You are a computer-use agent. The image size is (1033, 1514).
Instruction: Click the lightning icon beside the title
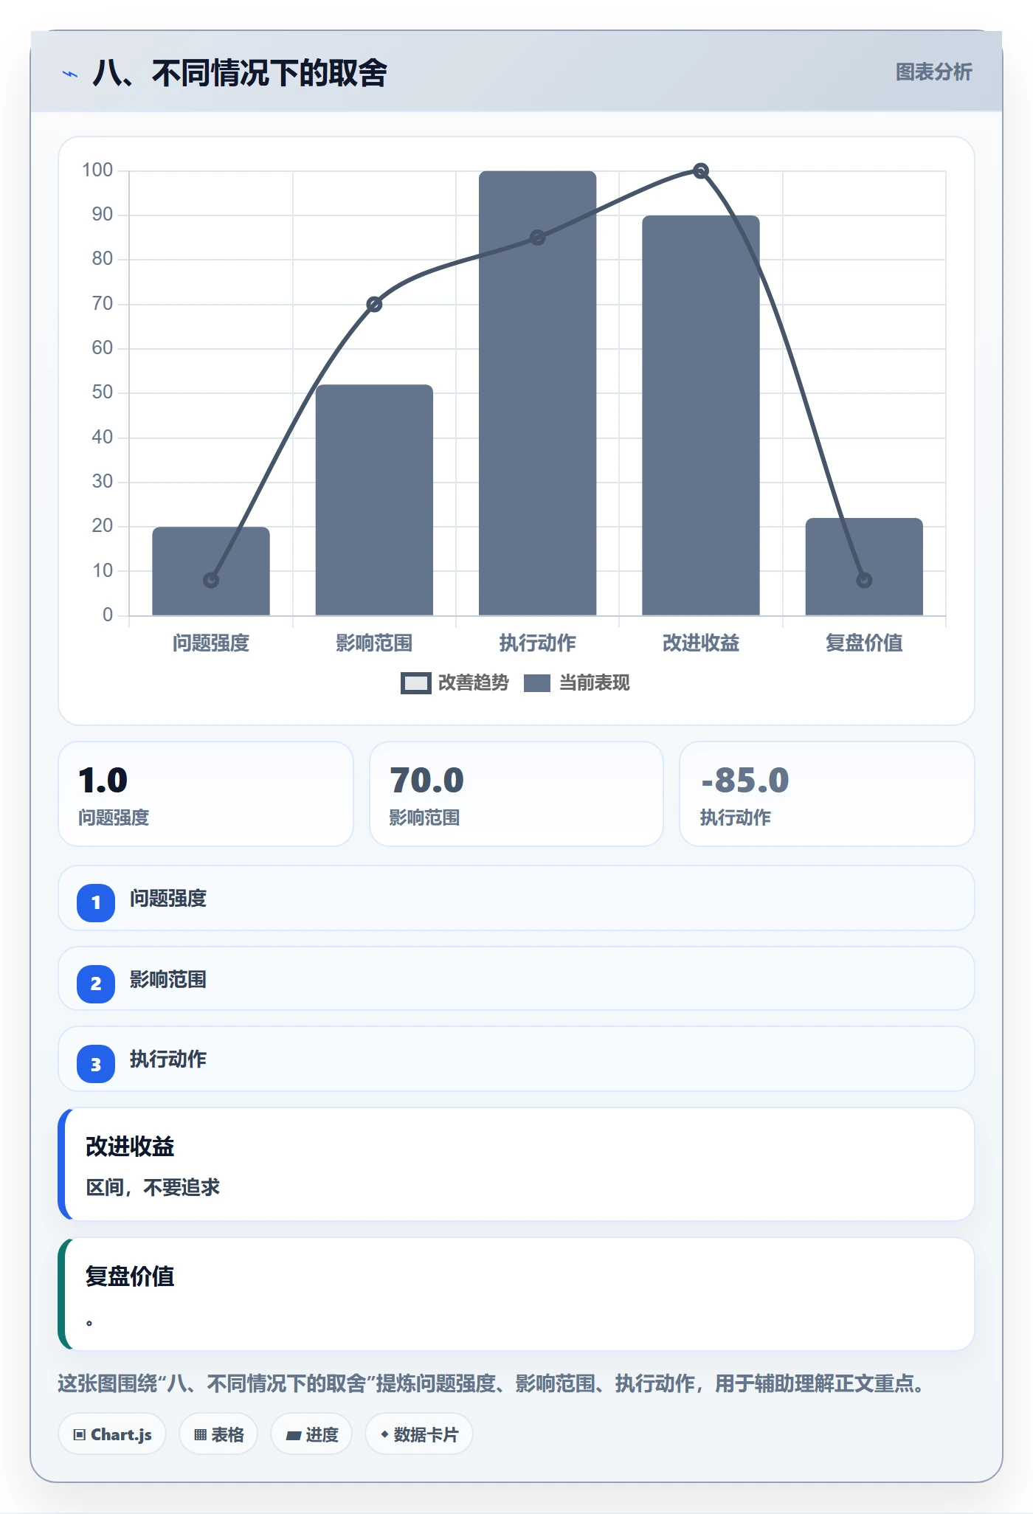70,74
